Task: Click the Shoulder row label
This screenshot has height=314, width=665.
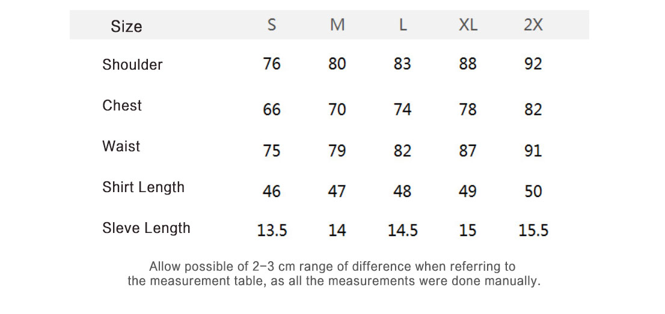Action: 132,64
